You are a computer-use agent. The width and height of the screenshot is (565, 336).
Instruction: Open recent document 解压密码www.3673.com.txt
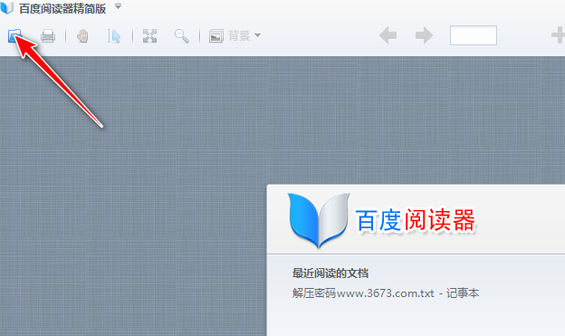point(386,293)
